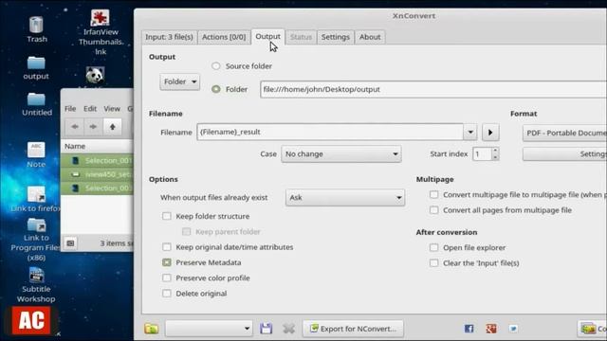Open the PDF format dropdown

[564, 133]
